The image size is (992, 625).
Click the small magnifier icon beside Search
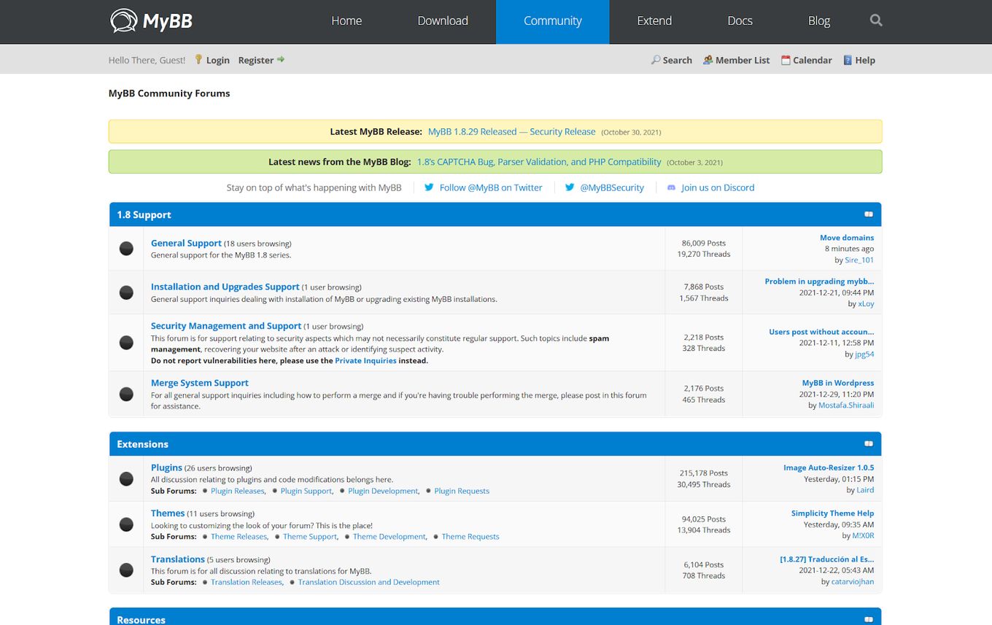656,60
